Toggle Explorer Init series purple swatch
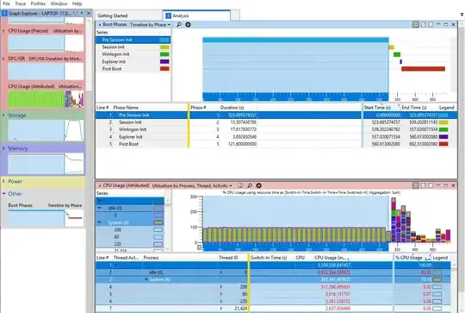The image size is (465, 313). coord(164,61)
